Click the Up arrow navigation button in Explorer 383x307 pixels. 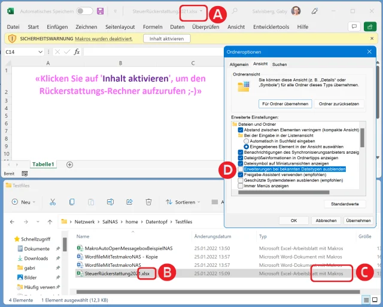coord(50,221)
